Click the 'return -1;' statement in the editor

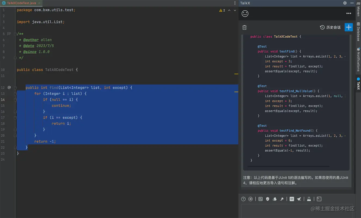[45, 141]
